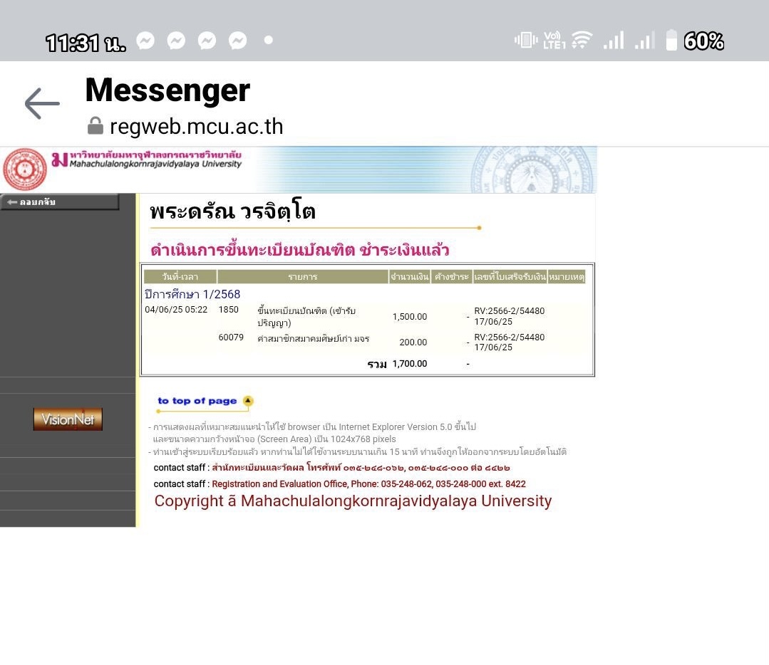The image size is (769, 665).
Task: Tap the regweb.mcu.ac.th address text
Action: [x=196, y=127]
